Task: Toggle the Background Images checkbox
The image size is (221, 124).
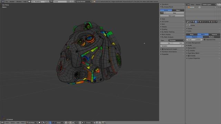Action: coord(163,49)
